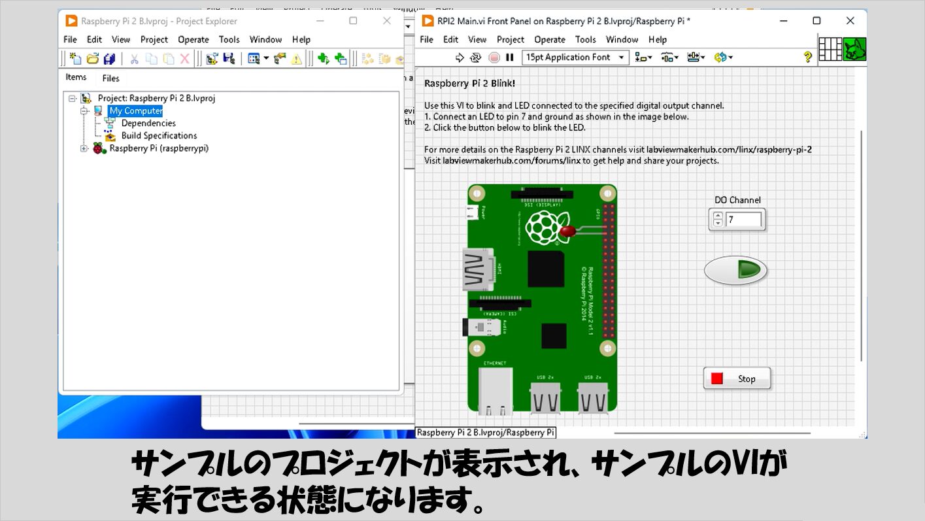The image size is (925, 521).
Task: Click Raspberry Pi 2 B.lvproj/Raspberry Pi status label
Action: click(486, 432)
